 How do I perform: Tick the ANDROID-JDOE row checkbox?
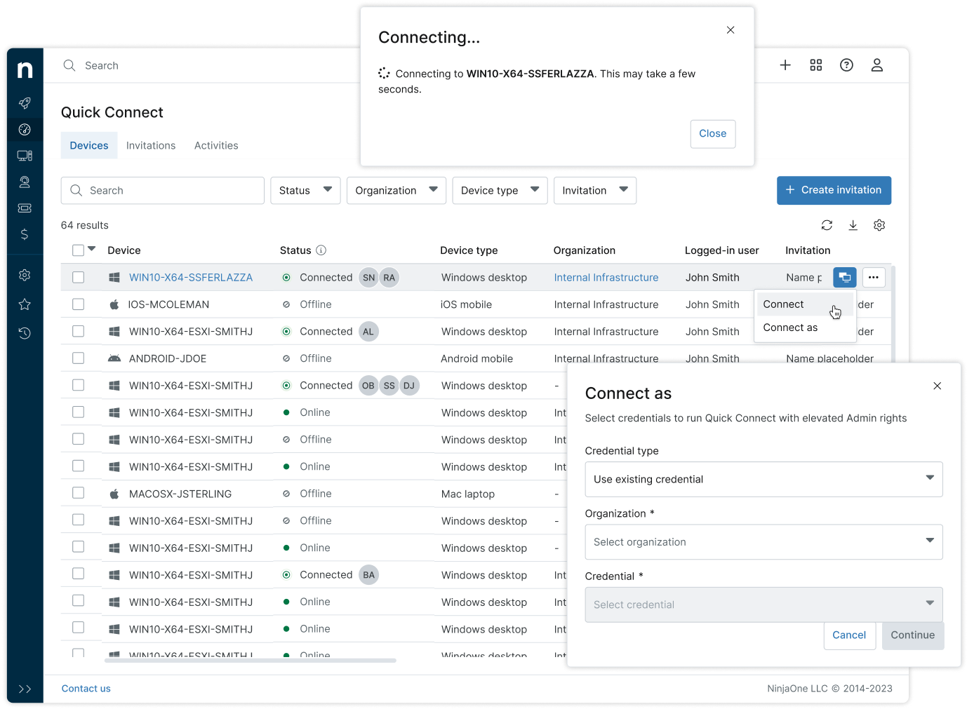click(x=79, y=358)
